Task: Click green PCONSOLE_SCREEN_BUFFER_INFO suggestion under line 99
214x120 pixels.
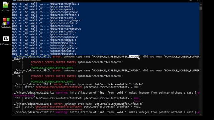Action: (x=52, y=82)
